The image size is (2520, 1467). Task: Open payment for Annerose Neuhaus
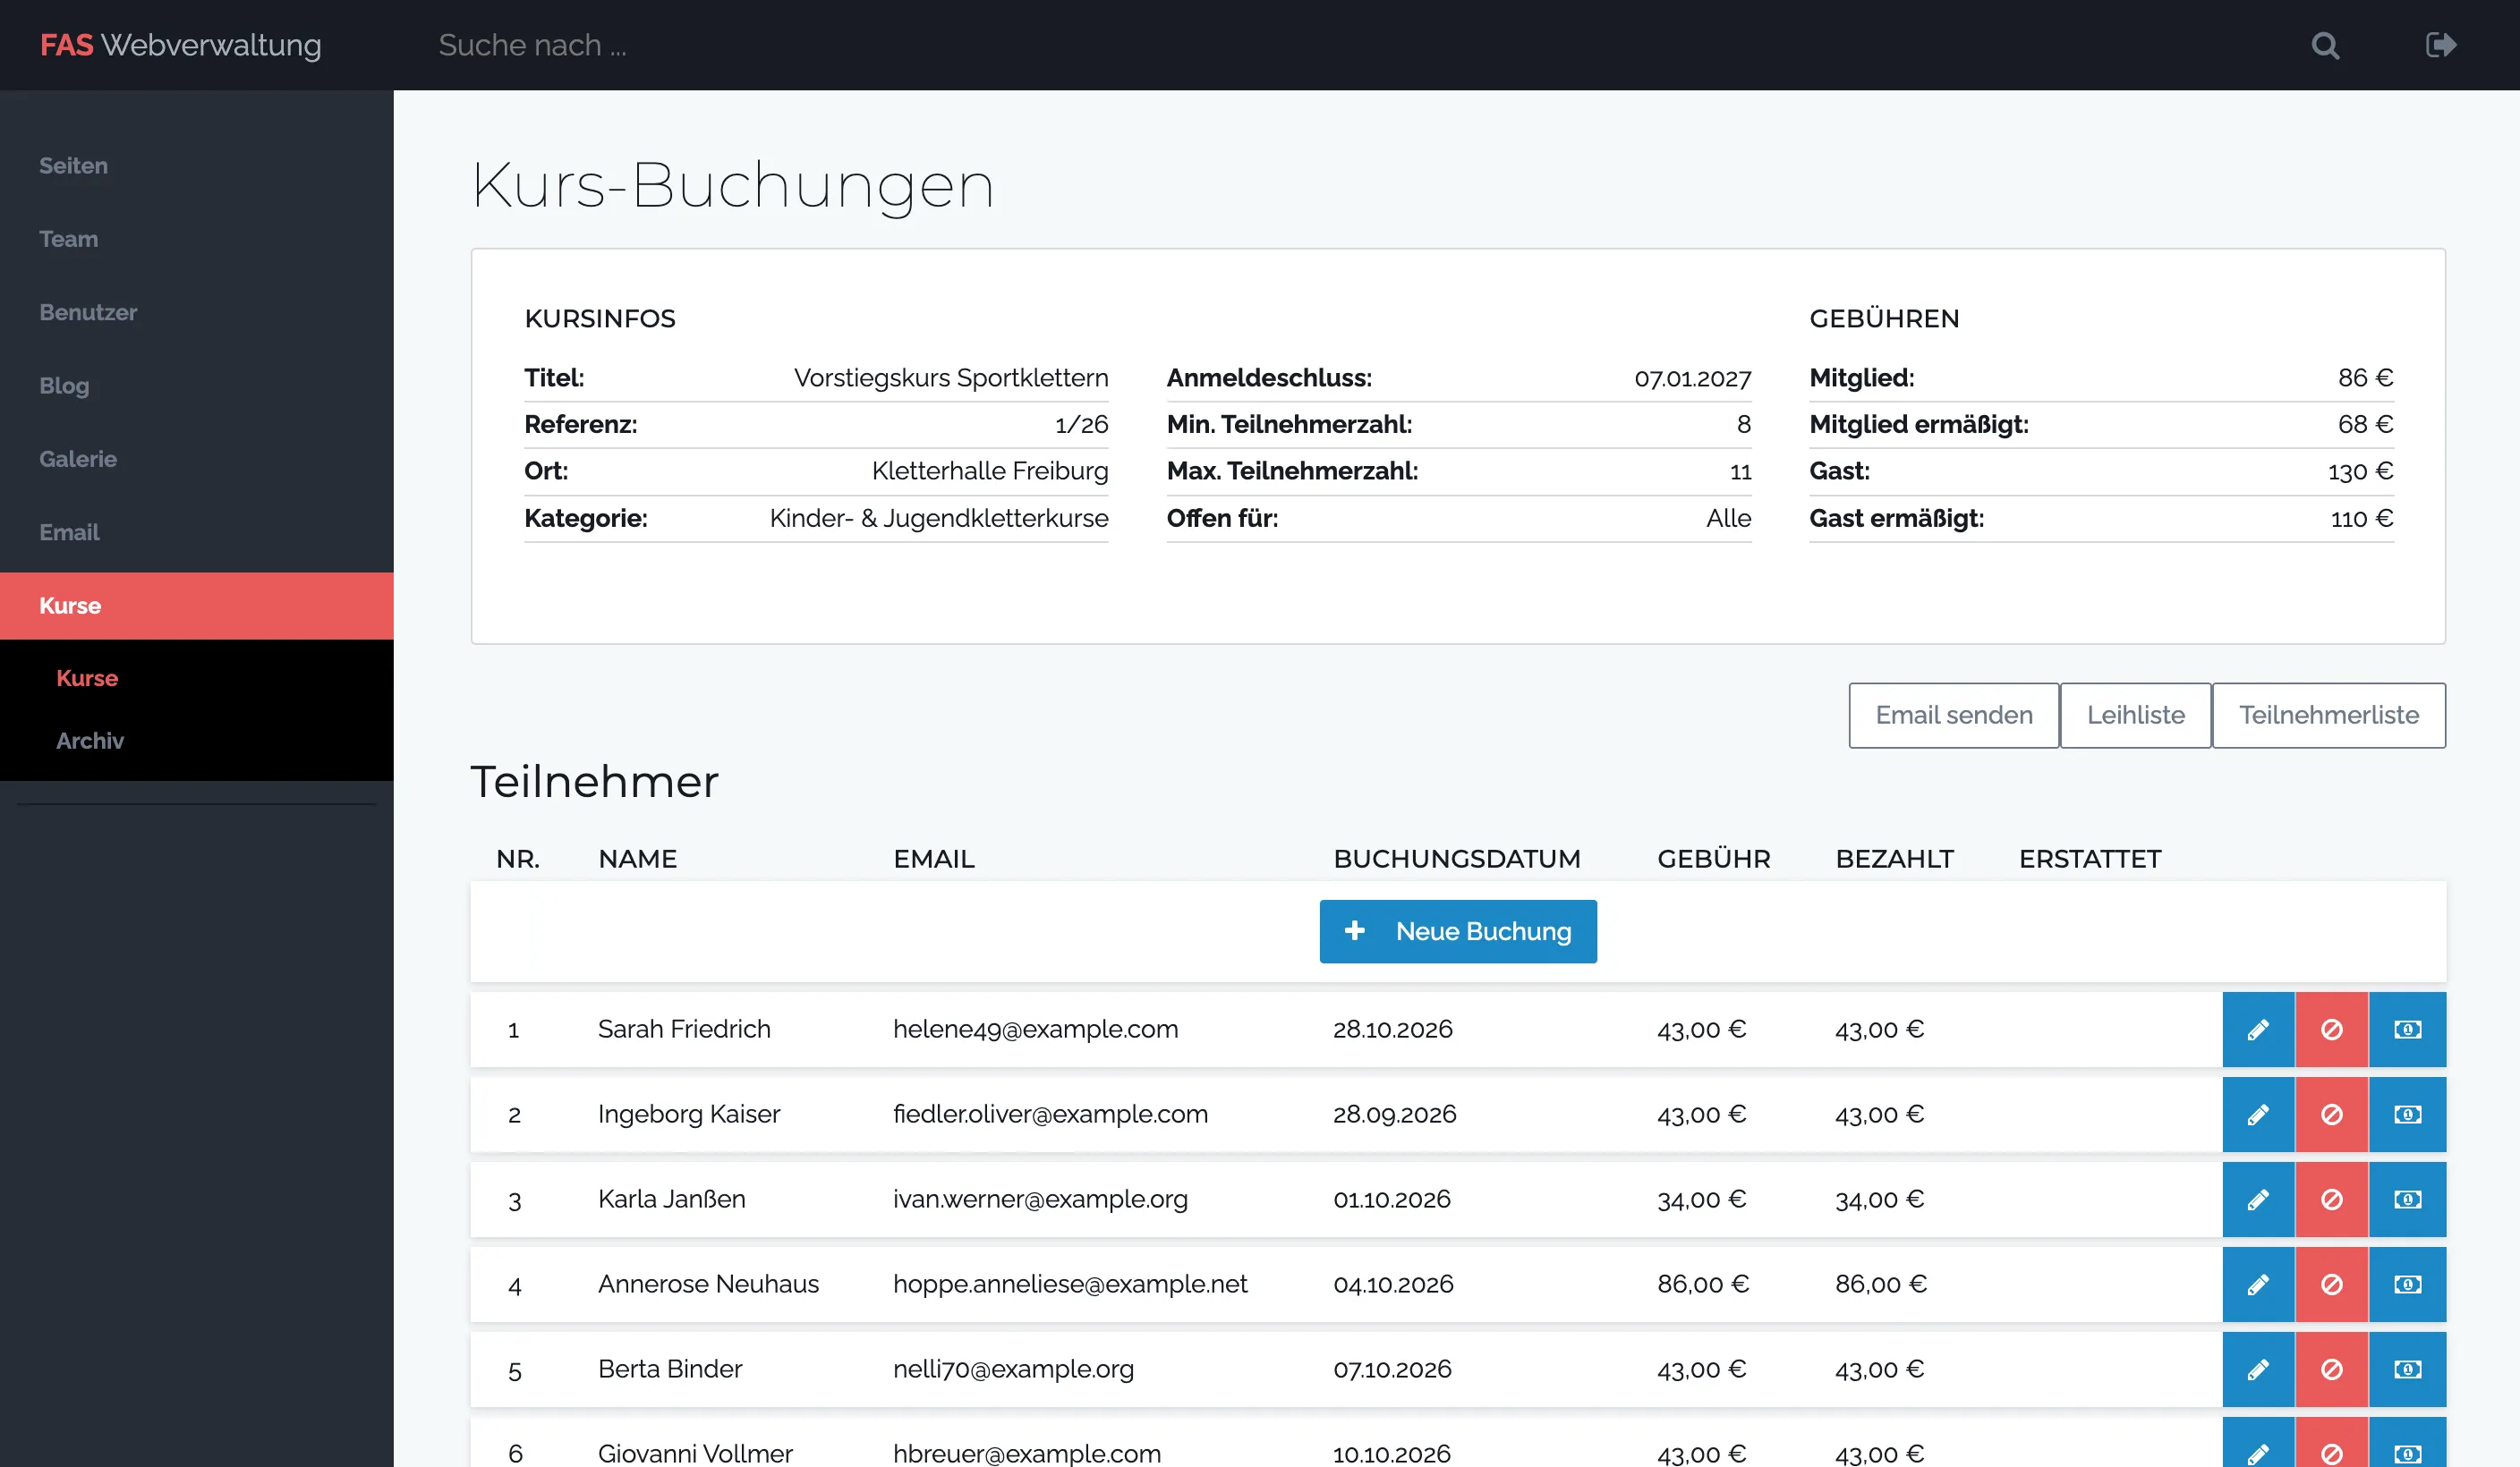pyautogui.click(x=2407, y=1285)
